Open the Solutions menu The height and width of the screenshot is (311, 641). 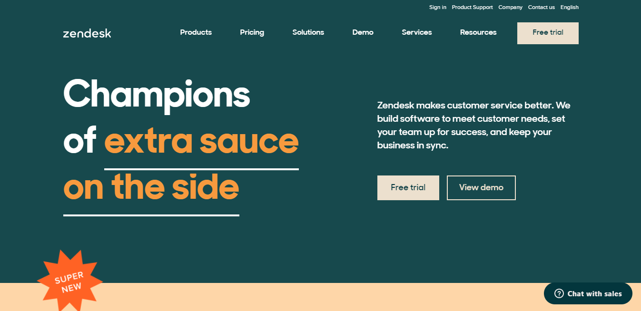point(308,32)
